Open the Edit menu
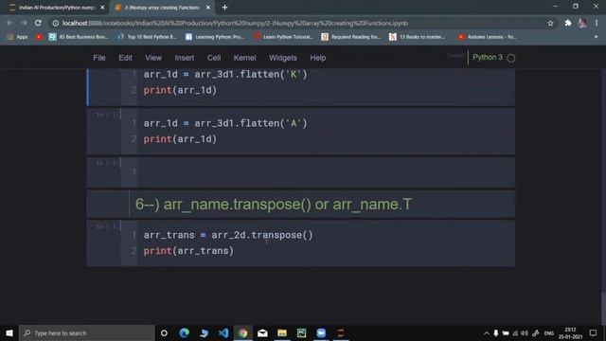This screenshot has height=341, width=606. click(x=125, y=58)
